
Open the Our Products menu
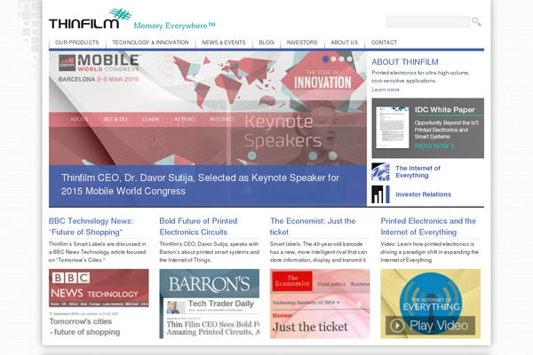pyautogui.click(x=77, y=43)
